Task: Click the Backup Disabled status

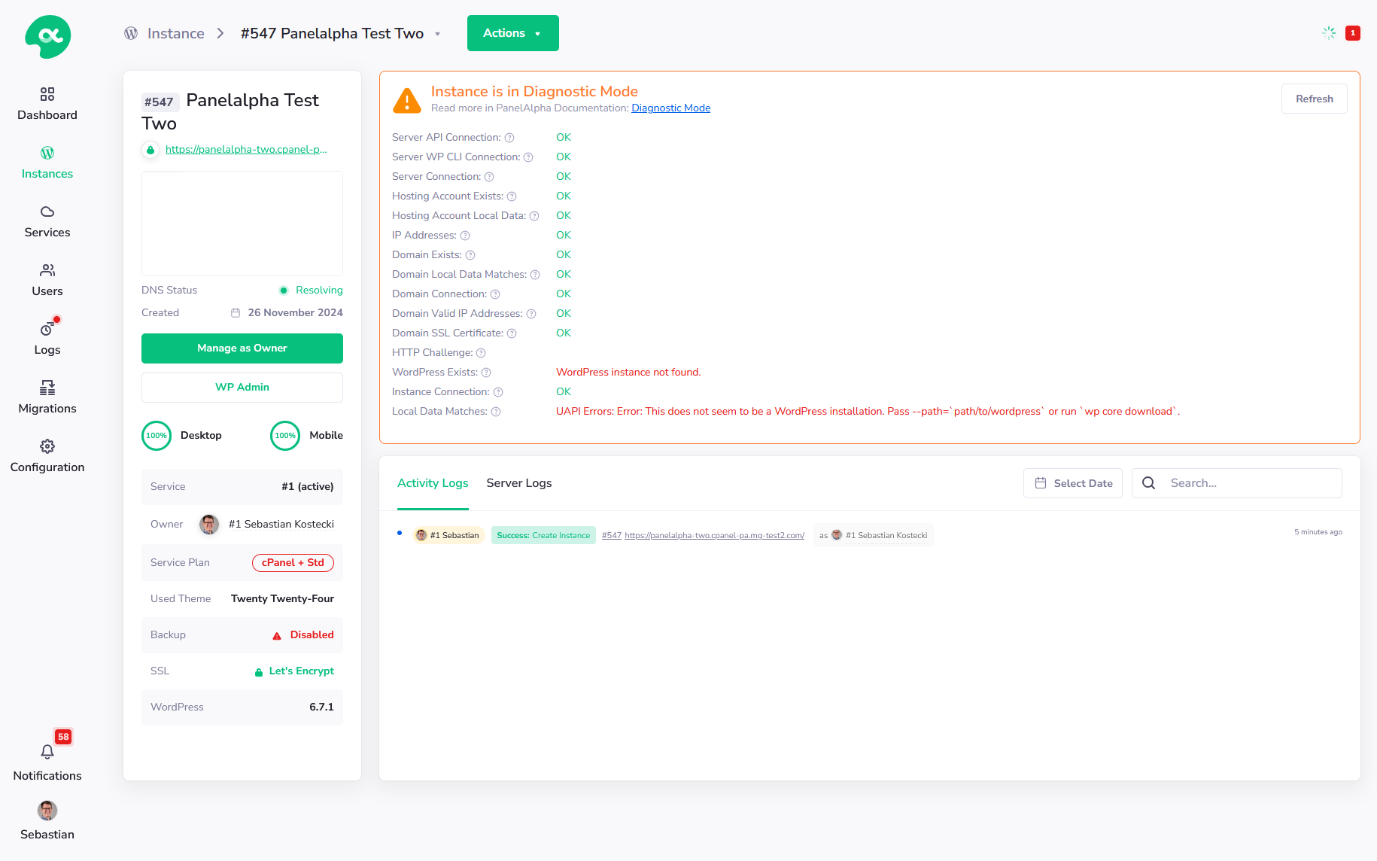Action: (x=303, y=635)
